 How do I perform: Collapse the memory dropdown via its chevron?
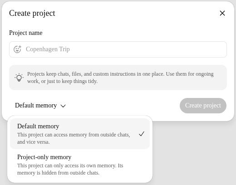click(63, 106)
